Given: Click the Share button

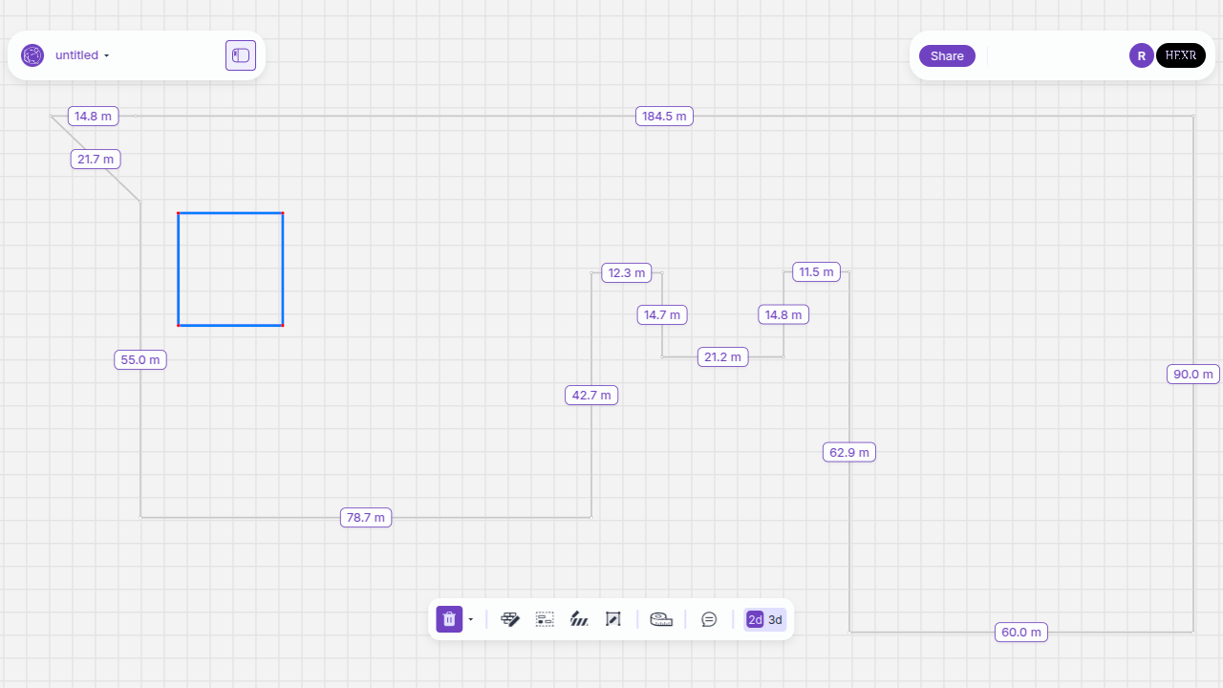Looking at the screenshot, I should point(947,55).
